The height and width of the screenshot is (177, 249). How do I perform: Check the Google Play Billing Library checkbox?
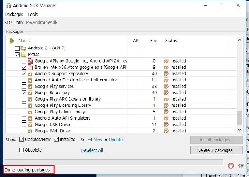[x=24, y=112]
